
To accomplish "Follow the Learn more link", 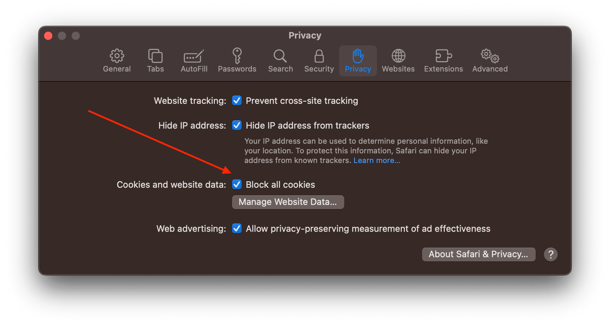I will click(x=377, y=160).
